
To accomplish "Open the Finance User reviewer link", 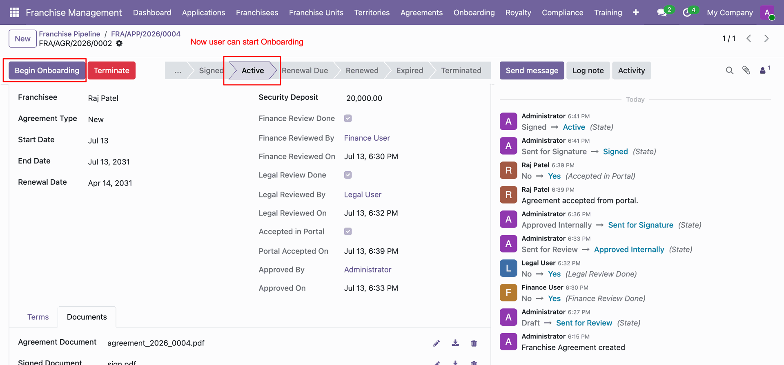I will 367,138.
